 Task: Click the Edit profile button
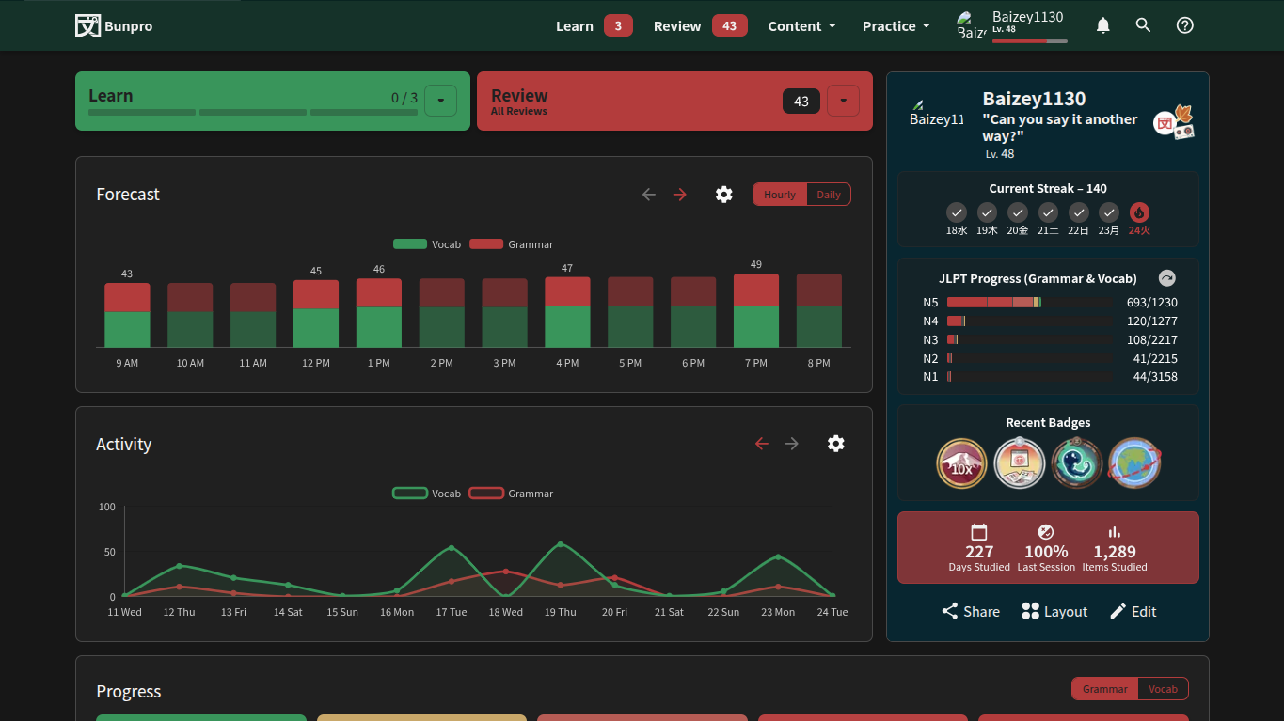coord(1133,611)
